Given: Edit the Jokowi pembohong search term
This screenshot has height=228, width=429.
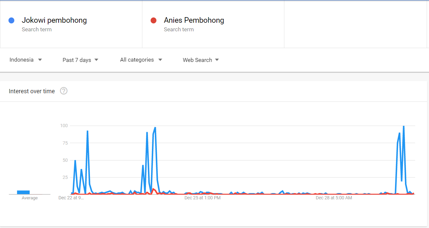Looking at the screenshot, I should (54, 20).
